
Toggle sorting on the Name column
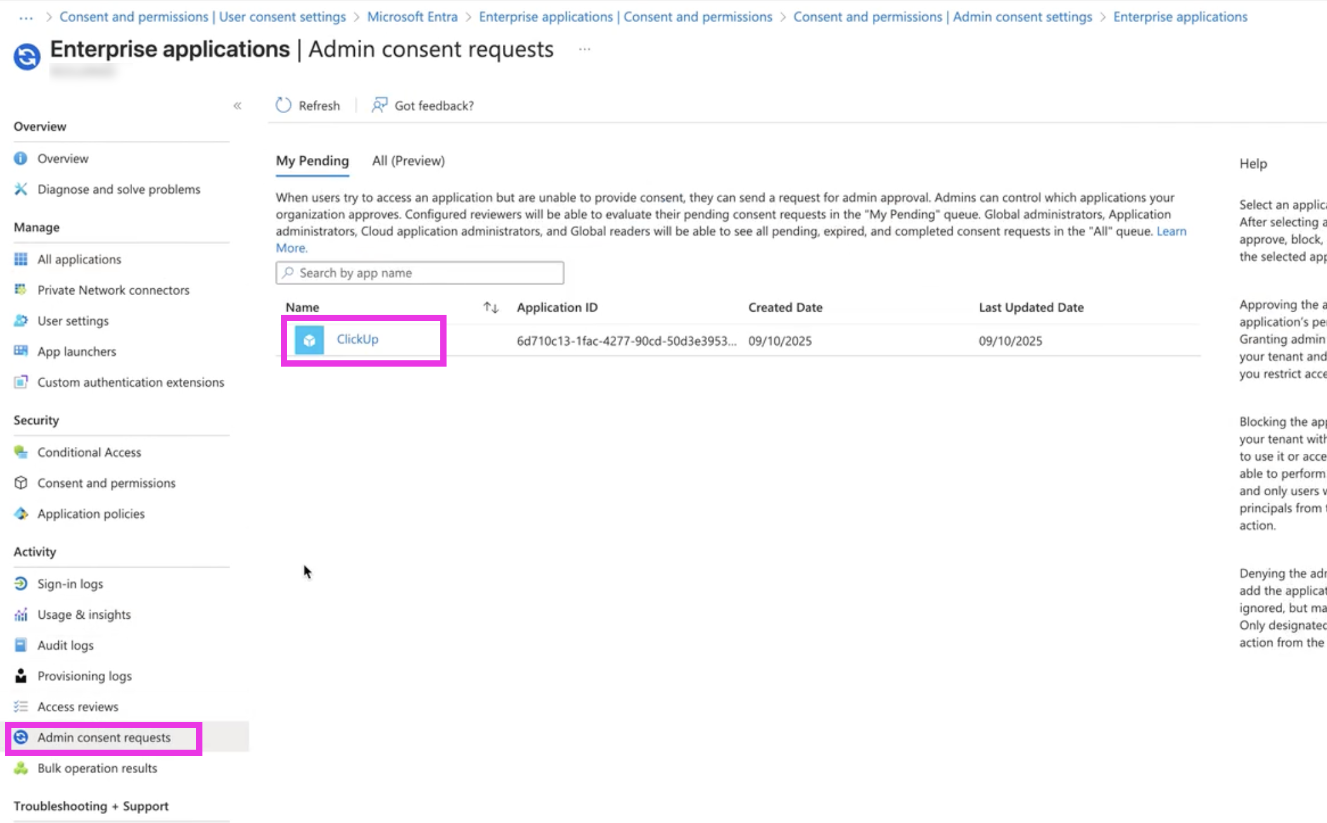(x=490, y=307)
